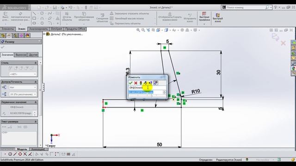Select the Ellipse sketch tool

pyautogui.click(x=49, y=18)
